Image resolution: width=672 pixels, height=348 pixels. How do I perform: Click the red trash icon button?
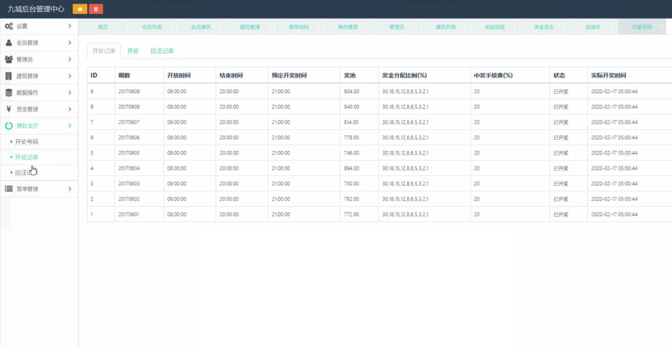[x=96, y=9]
